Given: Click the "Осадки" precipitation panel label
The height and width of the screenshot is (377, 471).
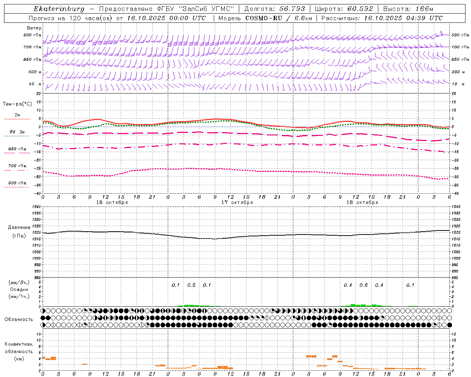Looking at the screenshot, I should (19, 289).
